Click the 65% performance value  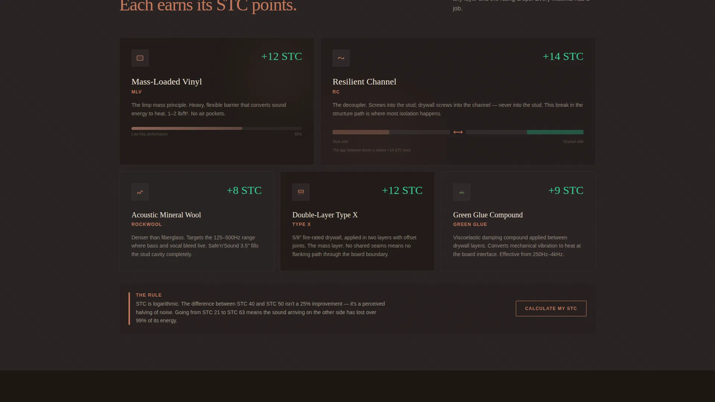click(298, 134)
